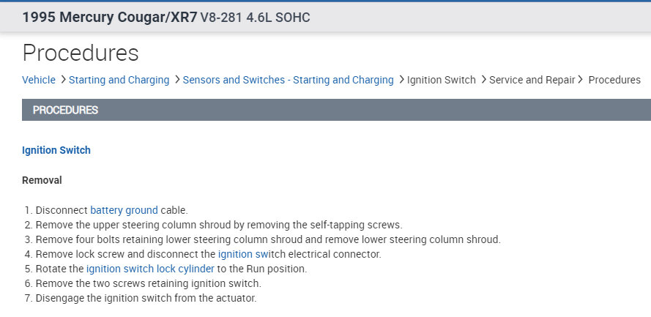The height and width of the screenshot is (317, 651).
Task: Click the chevron right after Vehicle
Action: [x=63, y=80]
